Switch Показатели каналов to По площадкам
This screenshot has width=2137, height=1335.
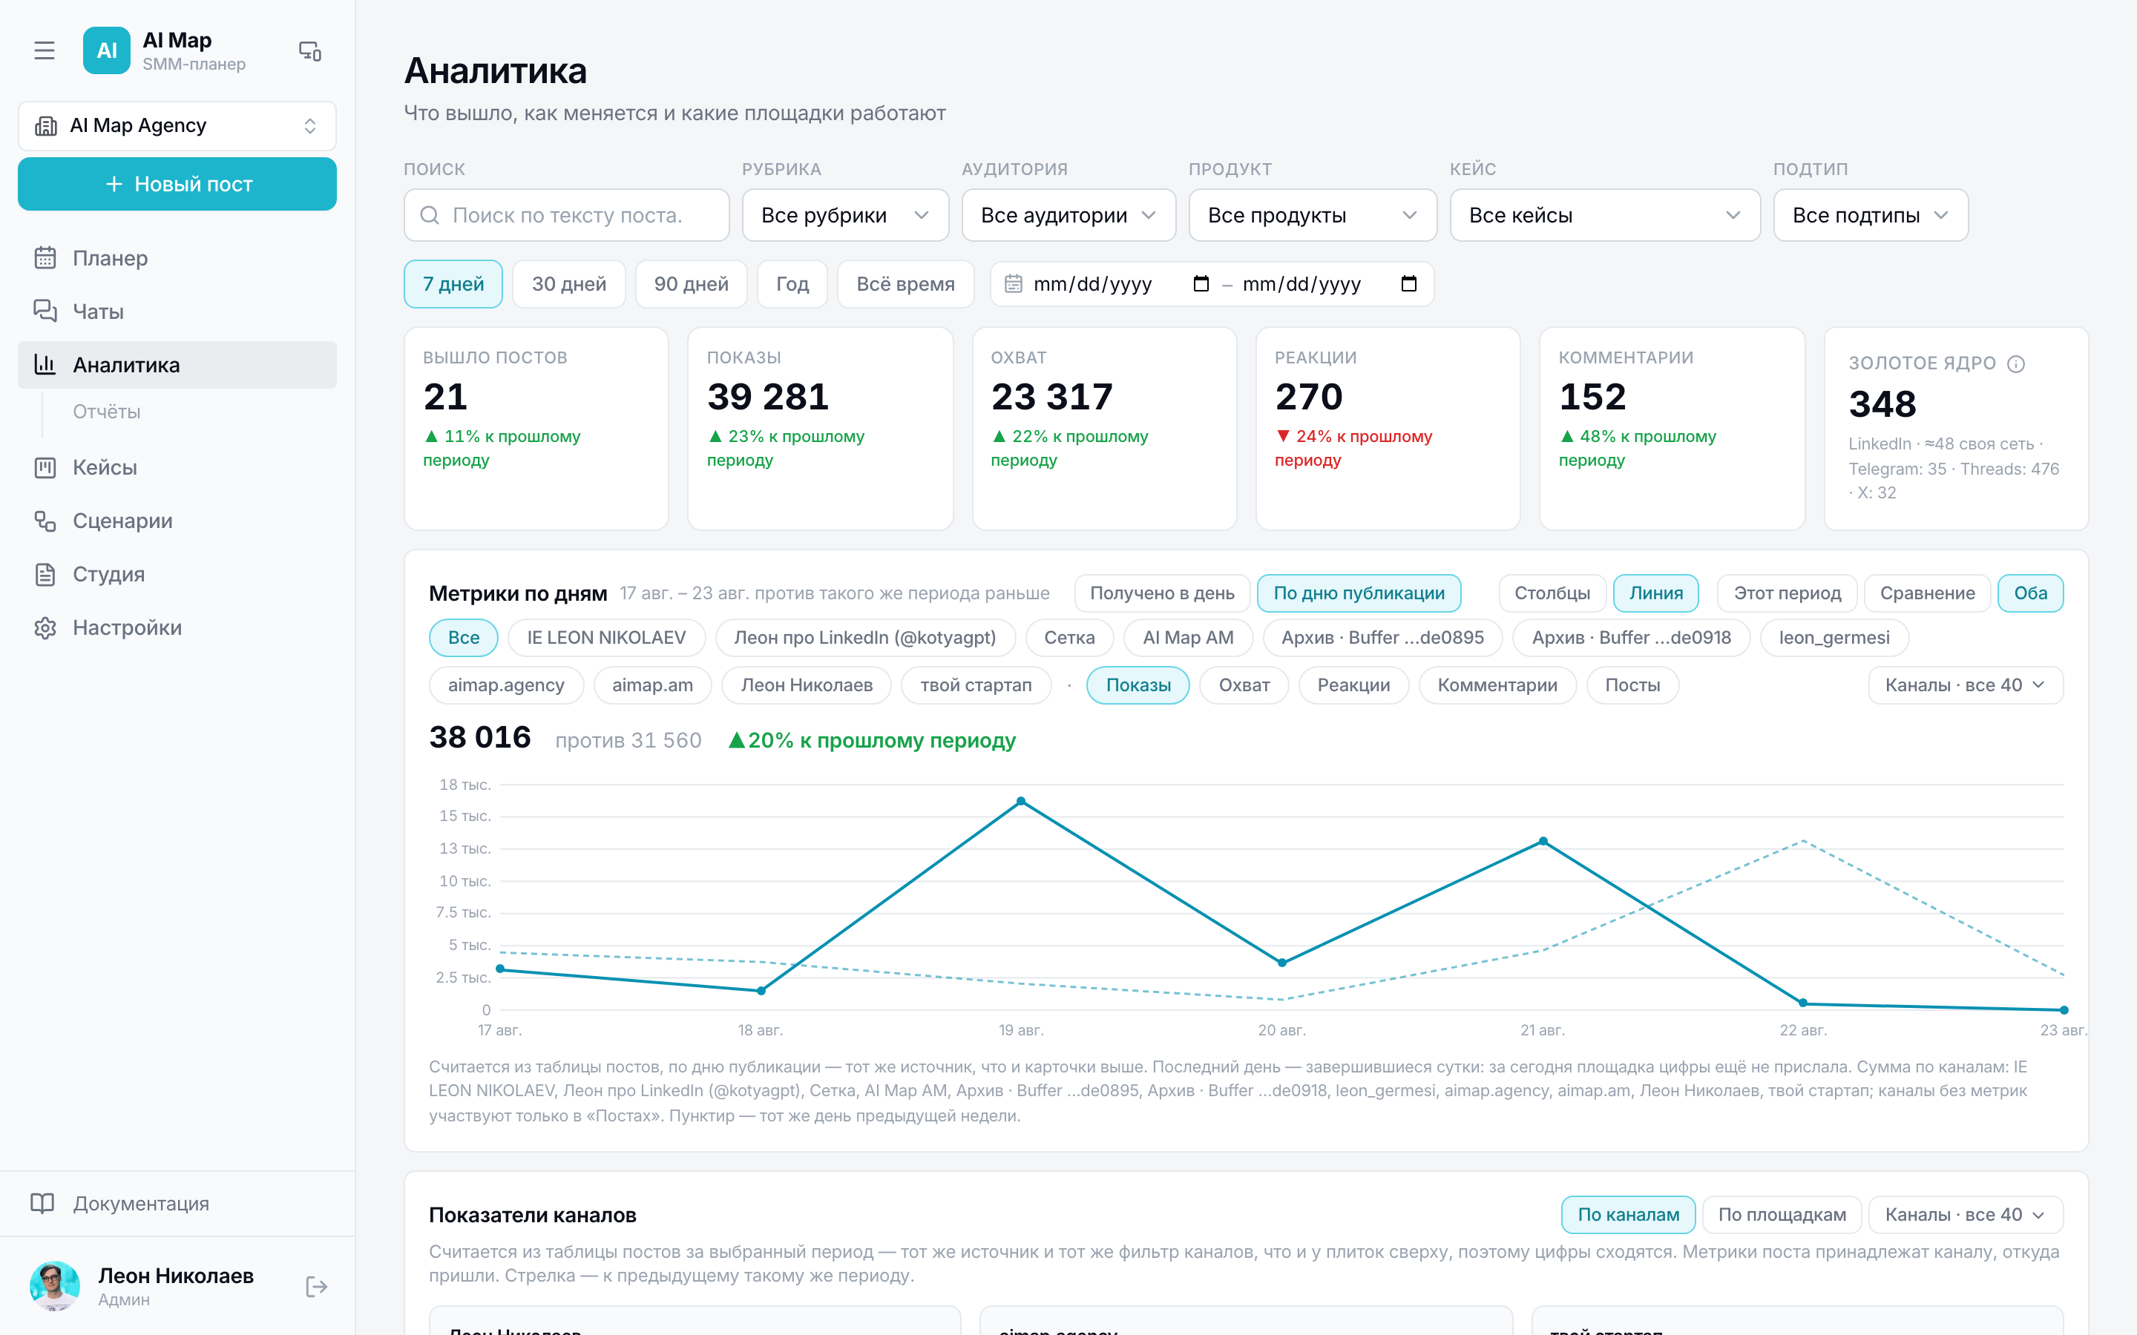click(1782, 1215)
